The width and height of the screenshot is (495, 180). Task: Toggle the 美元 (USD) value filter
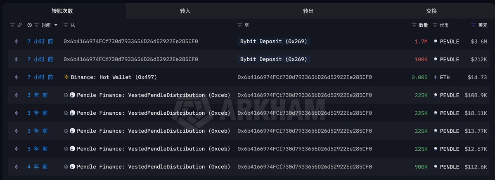(x=474, y=25)
